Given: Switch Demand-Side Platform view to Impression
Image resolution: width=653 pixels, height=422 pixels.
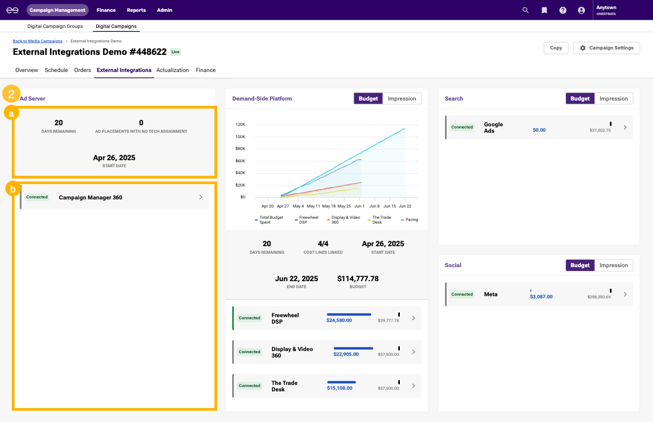Looking at the screenshot, I should point(401,98).
